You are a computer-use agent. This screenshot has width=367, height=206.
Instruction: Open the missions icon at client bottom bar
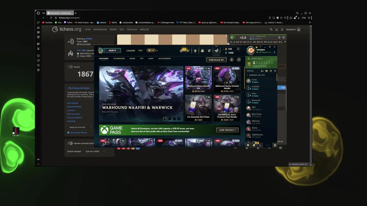point(254,145)
